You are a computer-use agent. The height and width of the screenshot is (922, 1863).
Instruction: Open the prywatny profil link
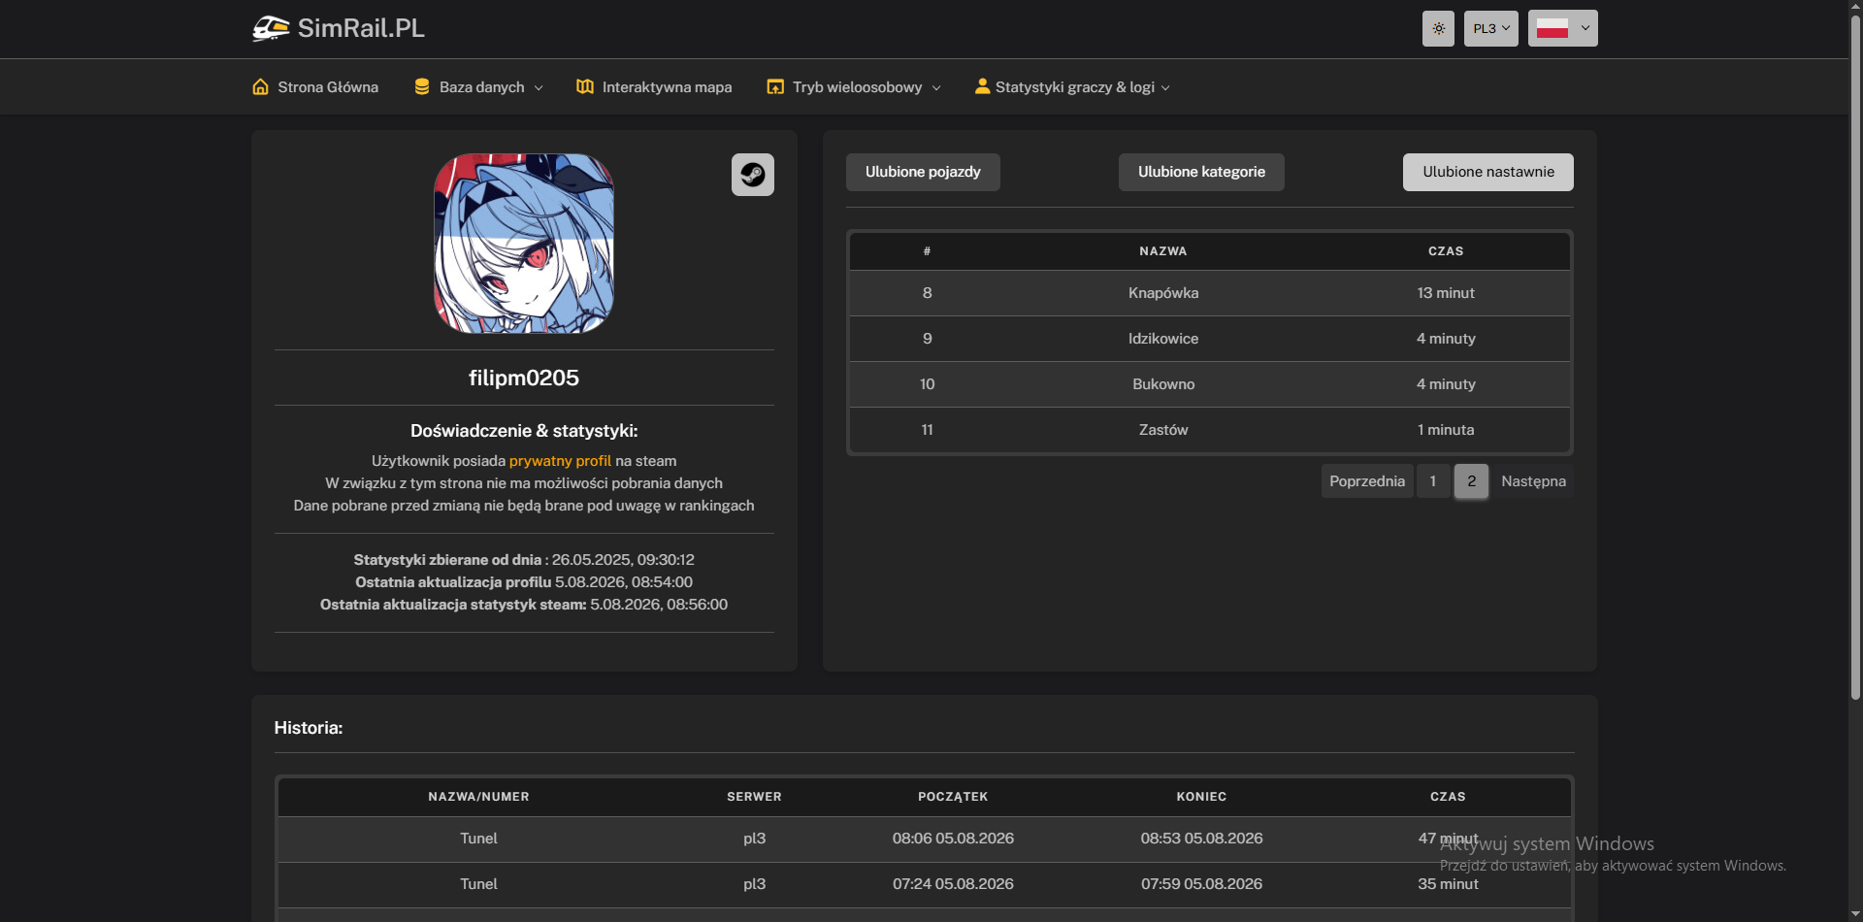coord(560,461)
